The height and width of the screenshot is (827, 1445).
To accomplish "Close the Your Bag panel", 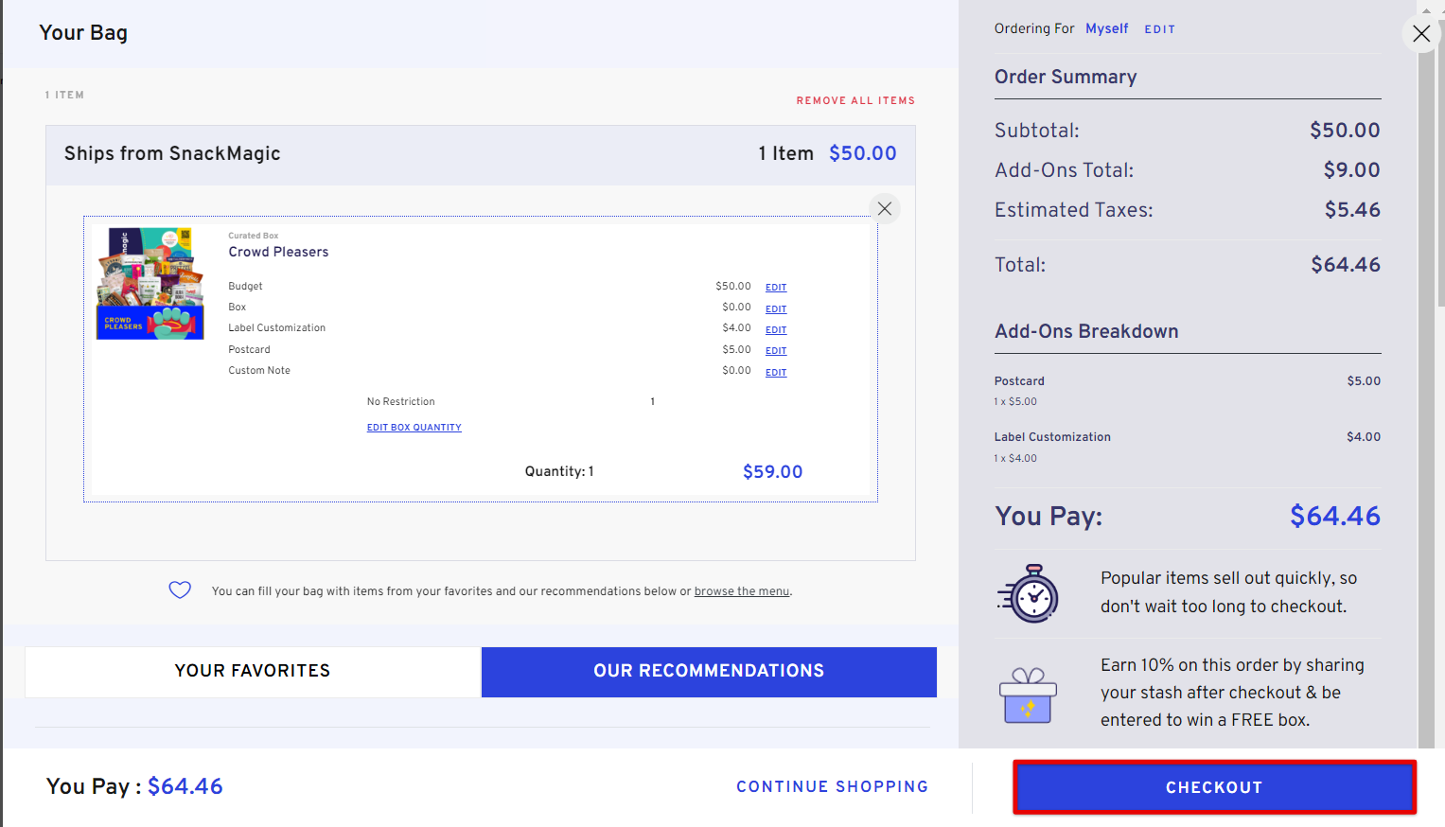I will tap(1420, 34).
